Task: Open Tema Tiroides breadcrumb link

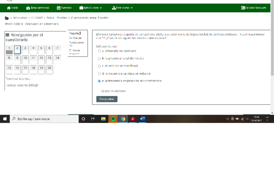Action: coord(57,18)
